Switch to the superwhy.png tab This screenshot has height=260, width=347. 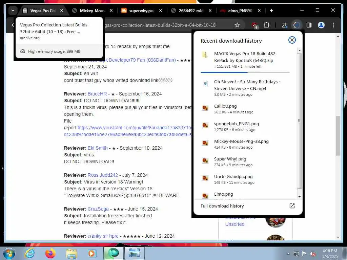tap(142, 10)
